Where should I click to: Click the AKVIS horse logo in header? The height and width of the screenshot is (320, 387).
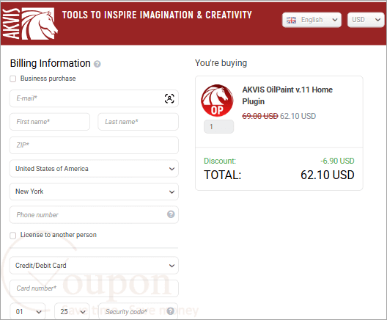[x=30, y=23]
